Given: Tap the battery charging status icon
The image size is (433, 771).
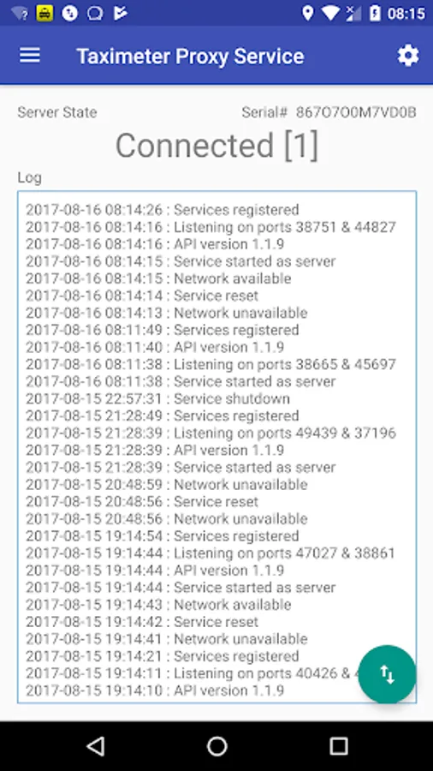Looking at the screenshot, I should 375,13.
